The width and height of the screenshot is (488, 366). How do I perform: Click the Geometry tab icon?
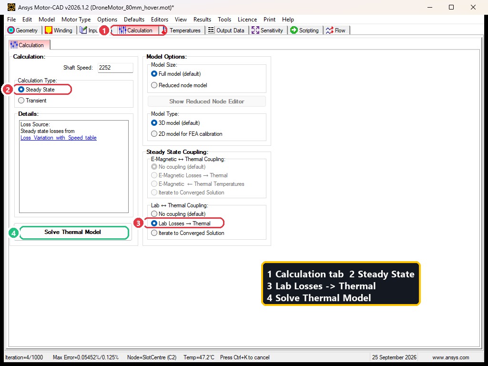coord(11,30)
